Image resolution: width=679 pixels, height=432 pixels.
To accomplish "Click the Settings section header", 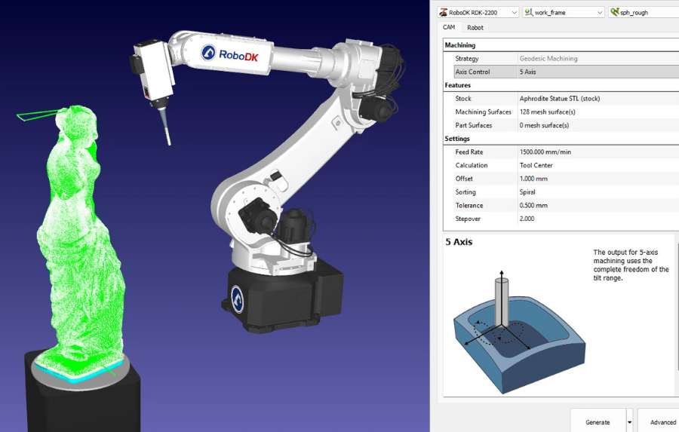I will pos(457,139).
